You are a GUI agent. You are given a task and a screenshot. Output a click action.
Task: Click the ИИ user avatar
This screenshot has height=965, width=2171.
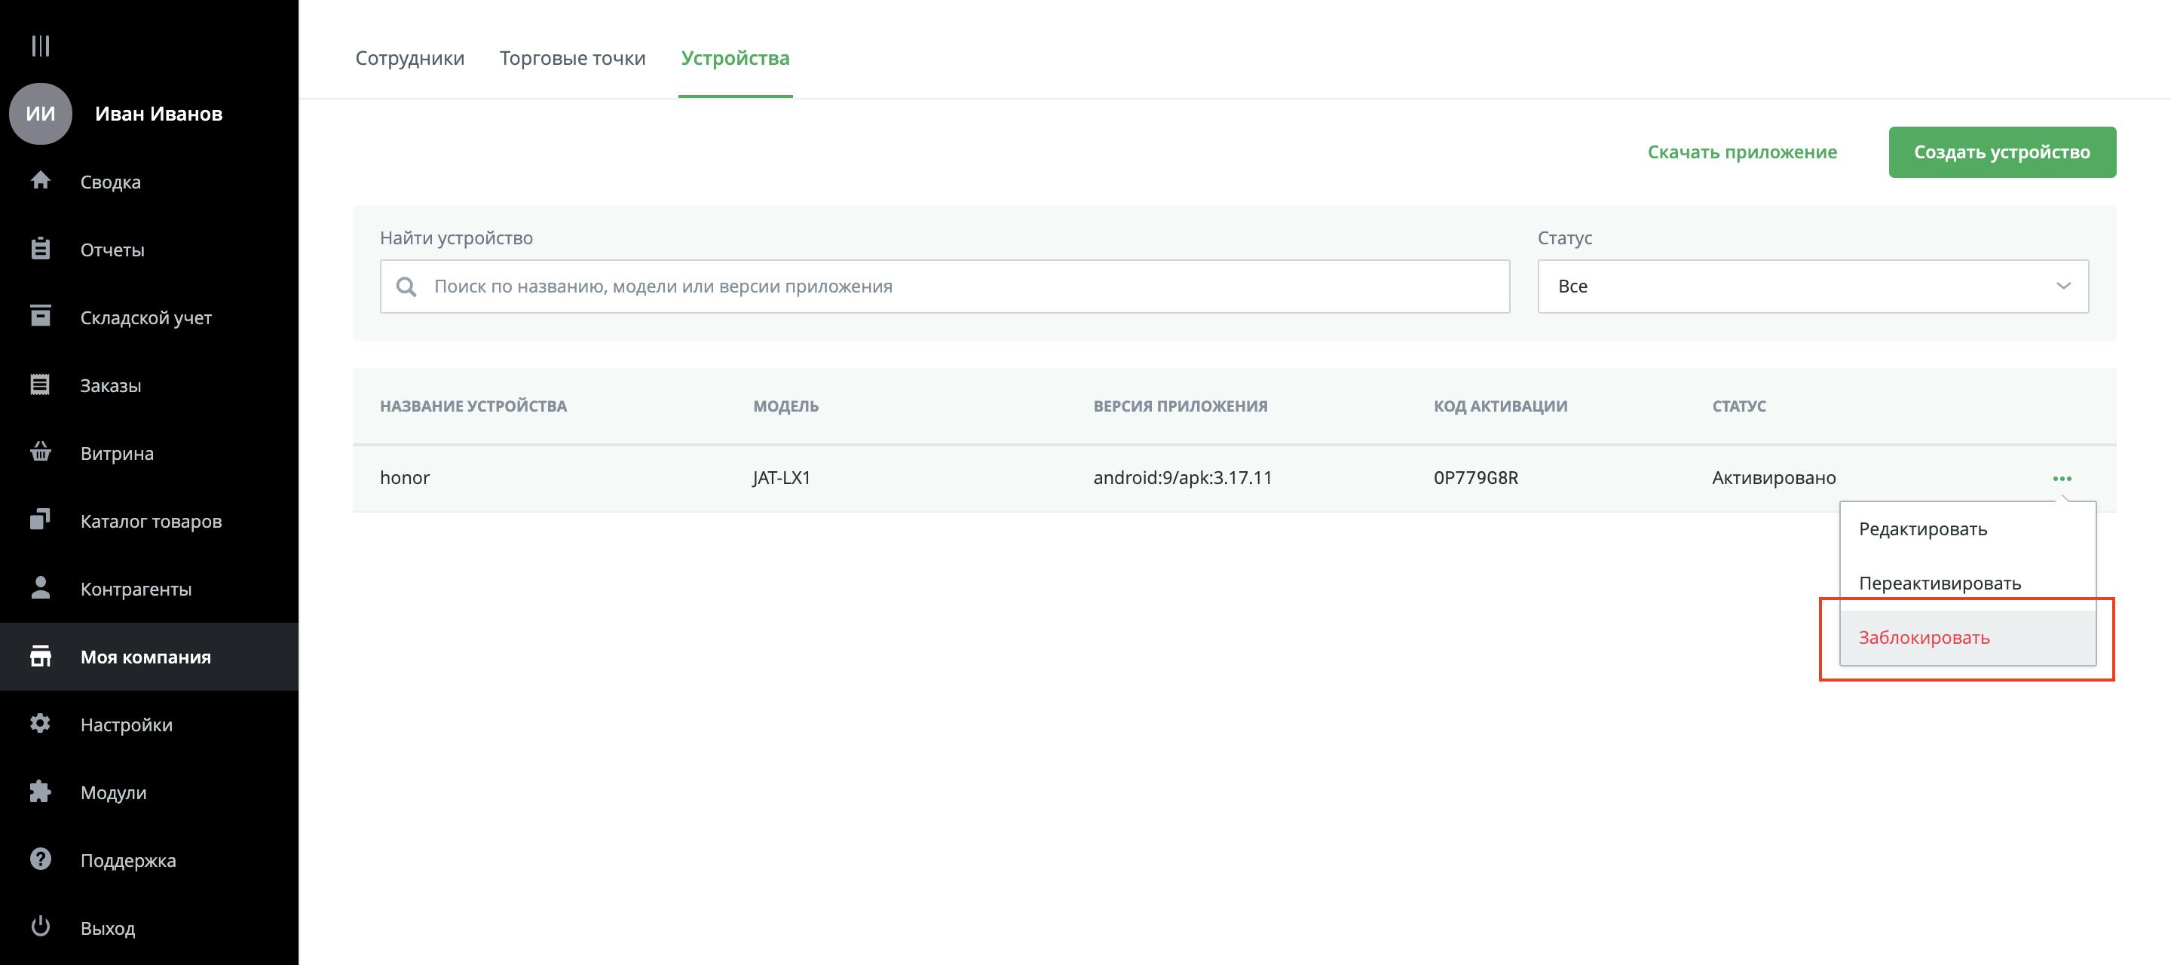(41, 114)
